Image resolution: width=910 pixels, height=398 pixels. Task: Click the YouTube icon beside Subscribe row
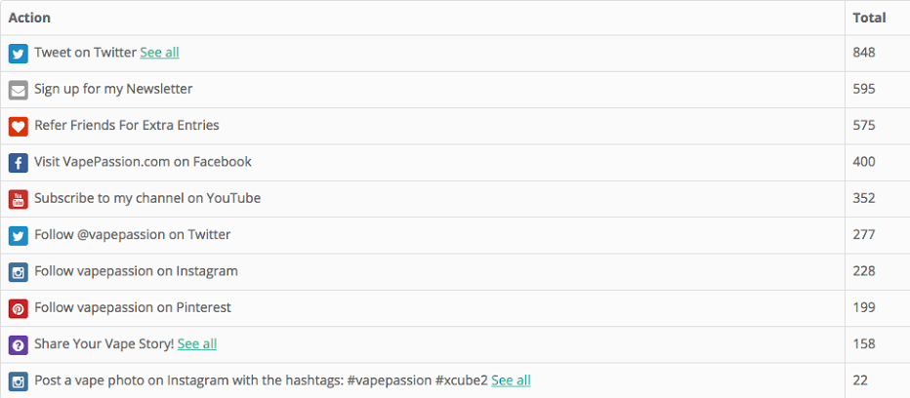click(18, 200)
